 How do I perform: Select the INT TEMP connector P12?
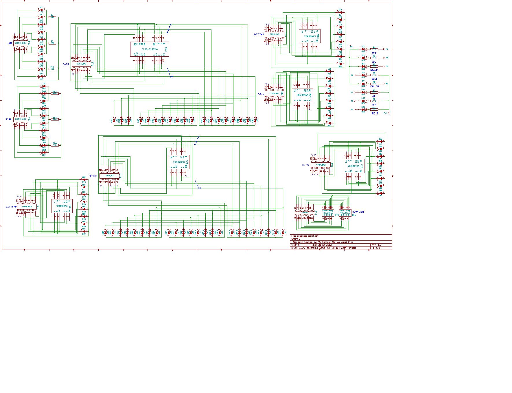tap(275, 34)
